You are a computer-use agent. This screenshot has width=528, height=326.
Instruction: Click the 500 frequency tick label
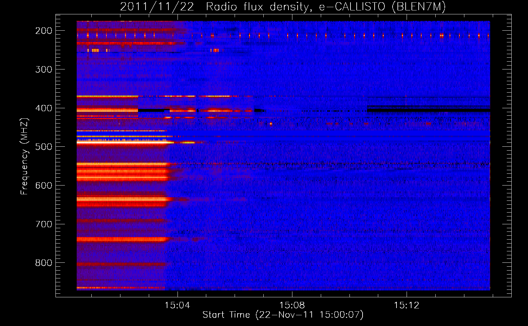[44, 147]
